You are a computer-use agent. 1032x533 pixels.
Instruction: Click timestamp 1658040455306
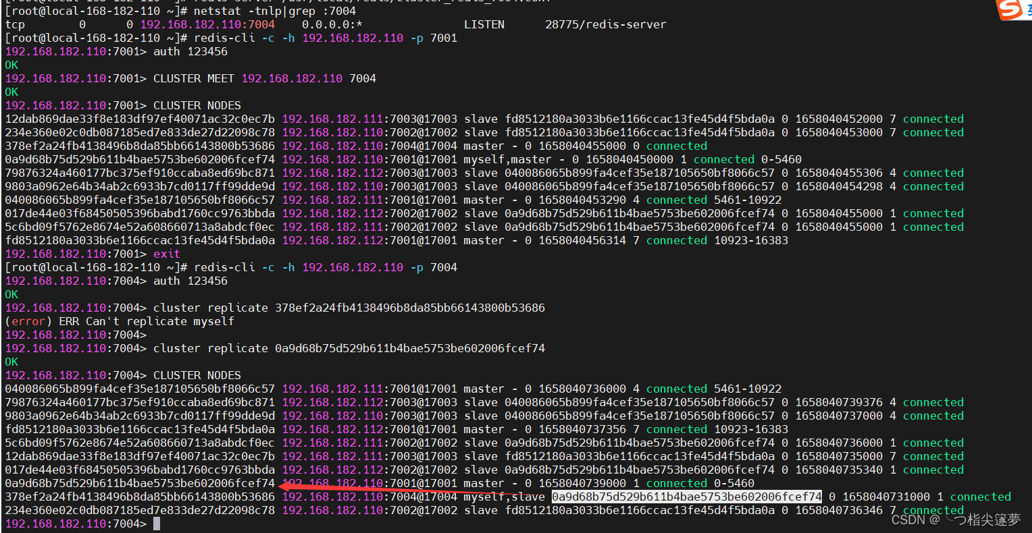(x=839, y=173)
